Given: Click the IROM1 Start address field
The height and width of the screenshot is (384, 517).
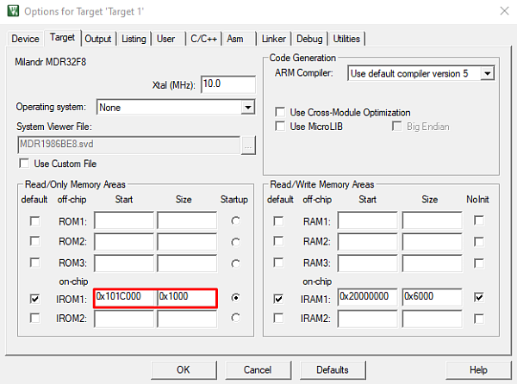Looking at the screenshot, I should 125,298.
